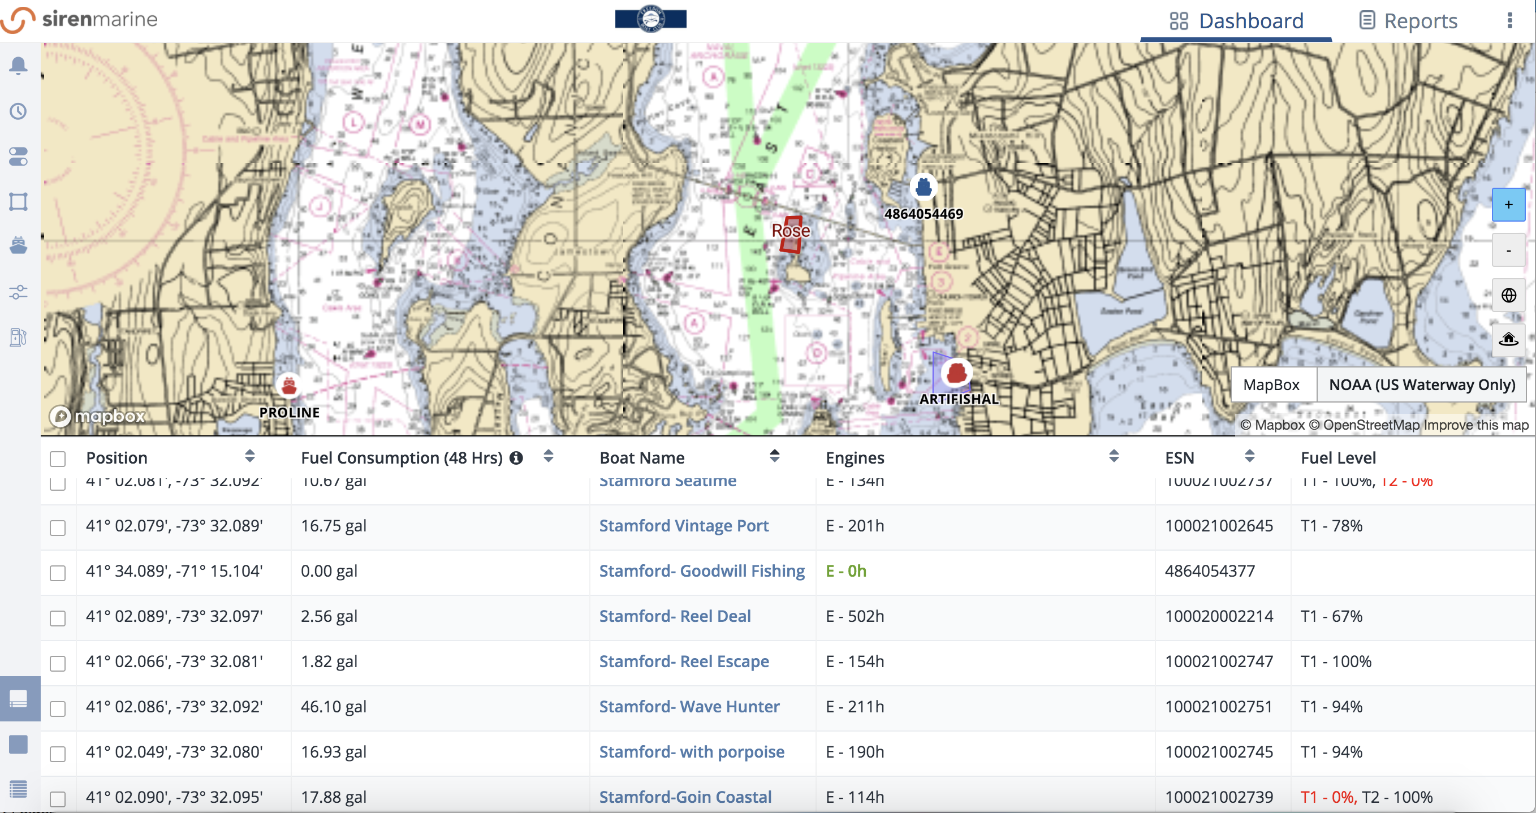Sort table by Position column arrows
Image resolution: width=1536 pixels, height=813 pixels.
[250, 457]
